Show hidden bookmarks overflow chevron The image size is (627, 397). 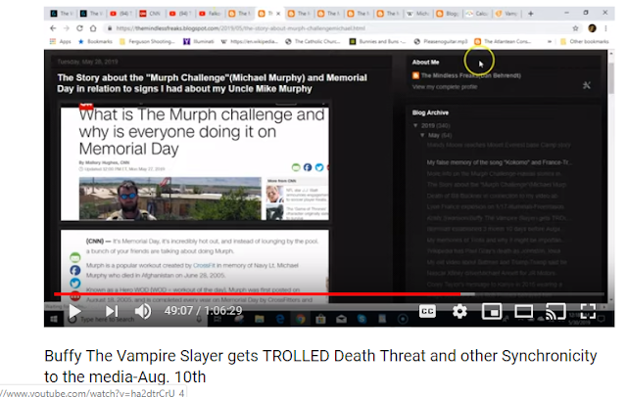click(550, 41)
